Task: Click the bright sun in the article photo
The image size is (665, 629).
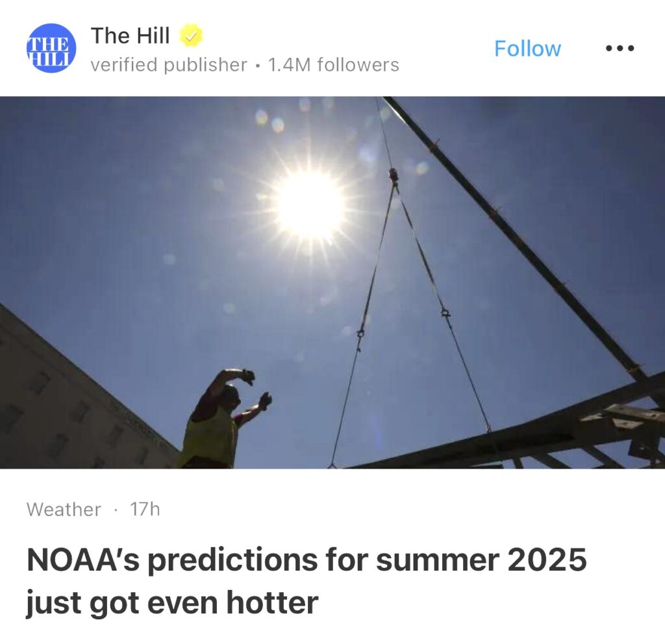Action: point(308,204)
